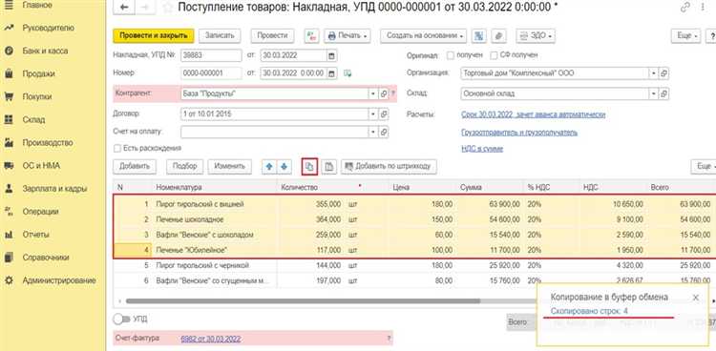Click the Записать button

click(x=220, y=35)
